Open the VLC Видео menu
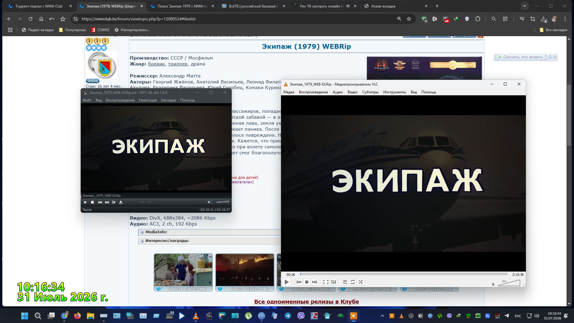Image resolution: width=574 pixels, height=323 pixels. [352, 92]
